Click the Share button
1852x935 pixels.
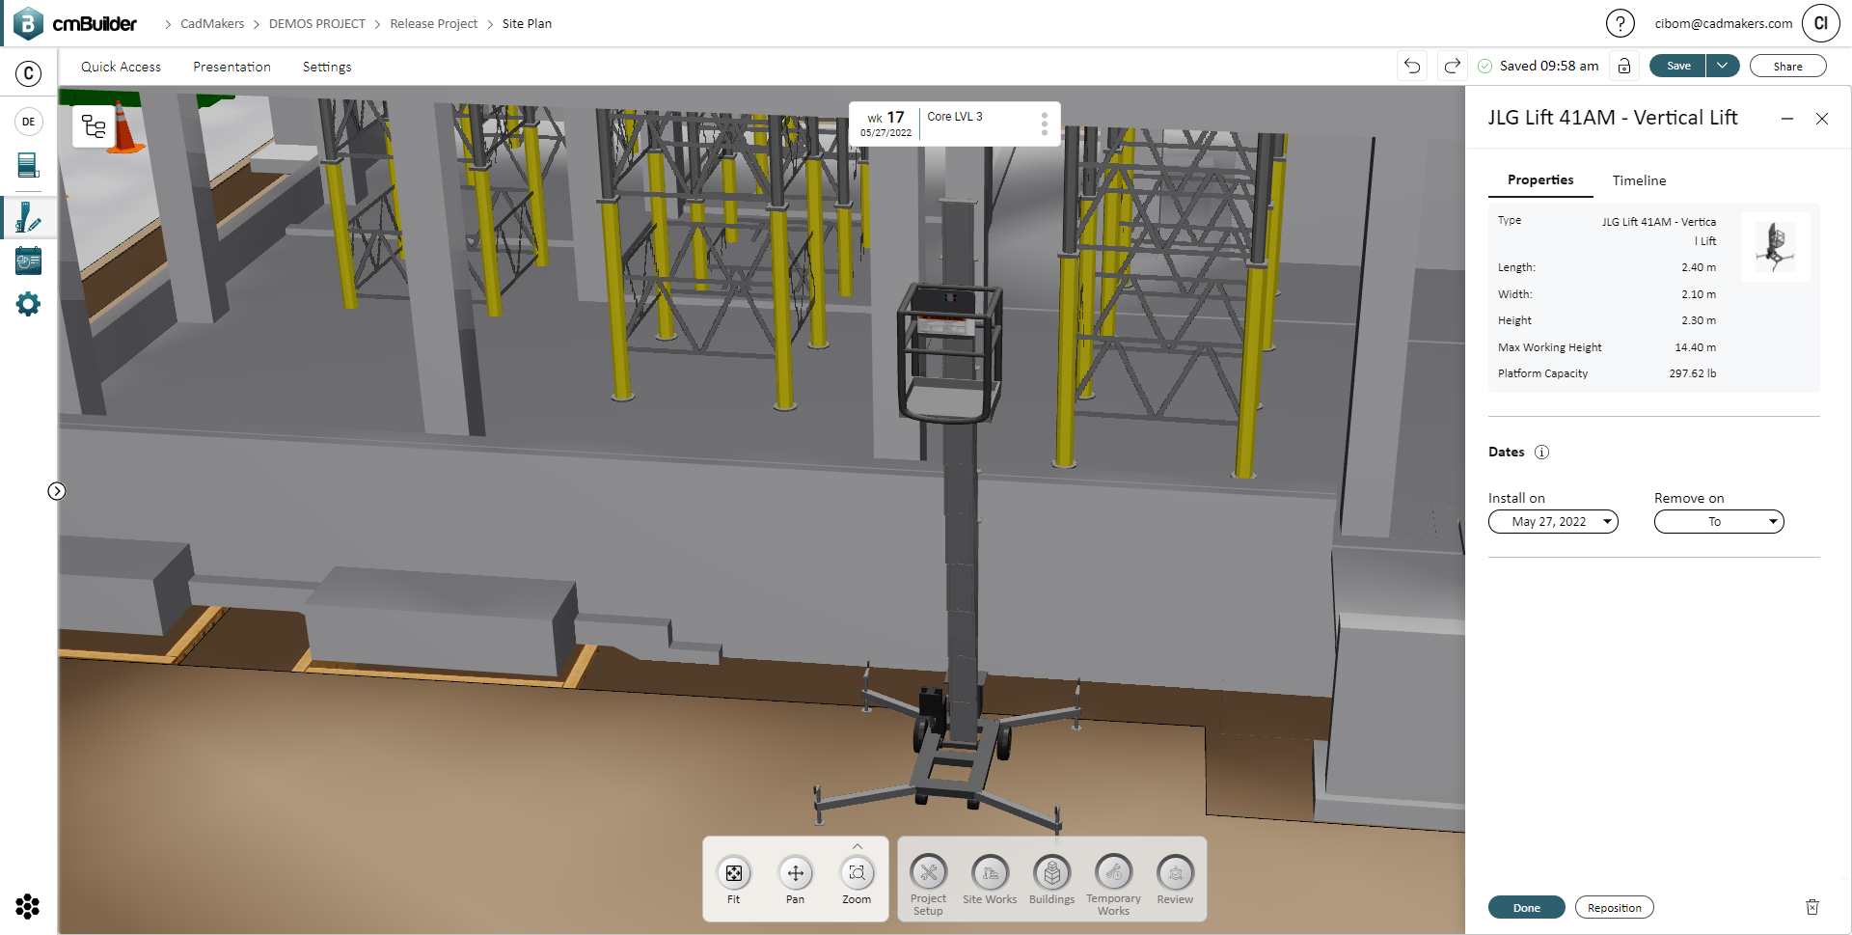pos(1787,66)
